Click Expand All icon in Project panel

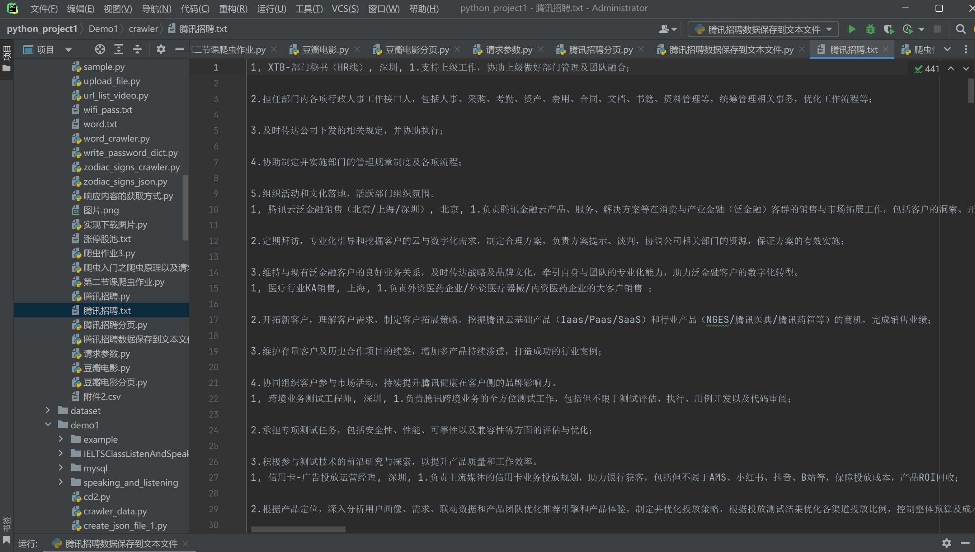(x=119, y=49)
